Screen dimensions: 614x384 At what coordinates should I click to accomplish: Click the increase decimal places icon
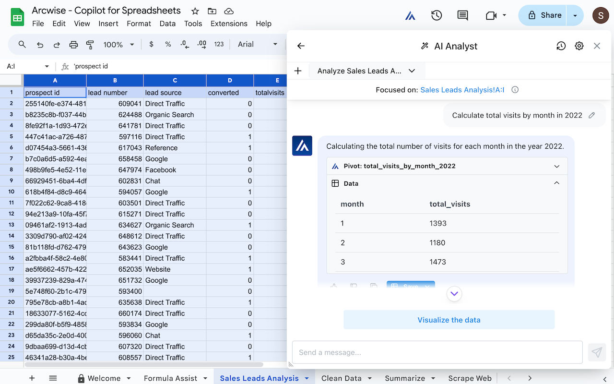pyautogui.click(x=201, y=44)
